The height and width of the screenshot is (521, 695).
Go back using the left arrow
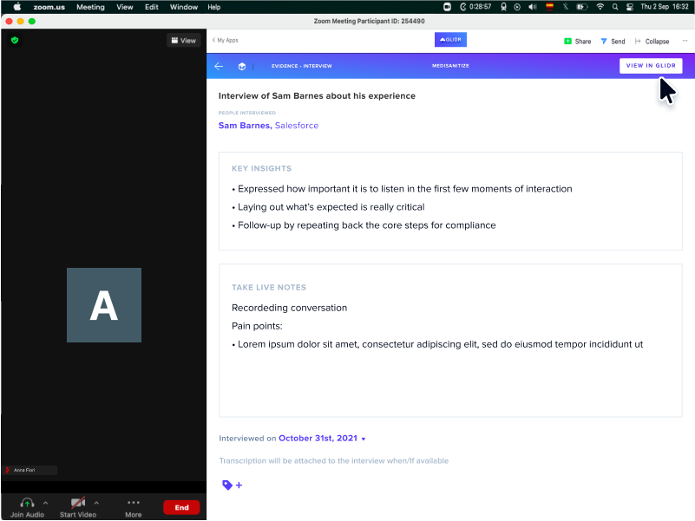(x=219, y=66)
